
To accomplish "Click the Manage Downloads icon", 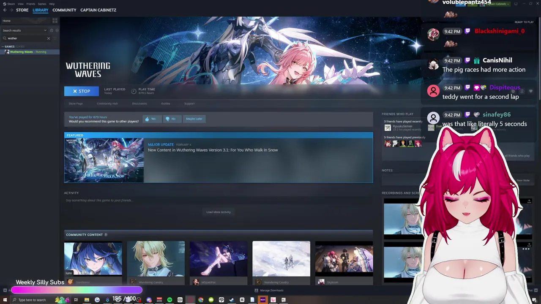I will 256,290.
